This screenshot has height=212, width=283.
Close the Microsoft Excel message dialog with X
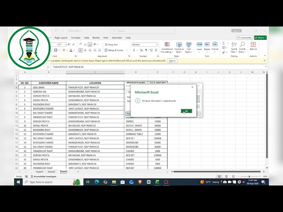192,87
